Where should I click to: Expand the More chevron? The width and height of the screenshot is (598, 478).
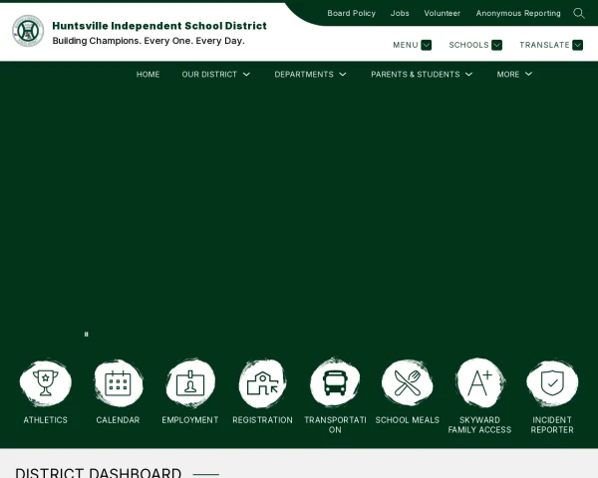point(528,75)
